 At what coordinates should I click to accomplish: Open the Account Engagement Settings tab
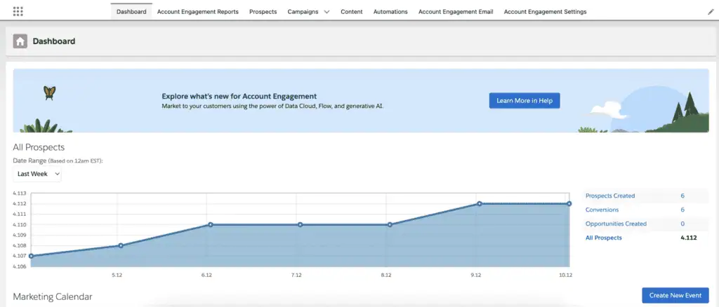(545, 11)
